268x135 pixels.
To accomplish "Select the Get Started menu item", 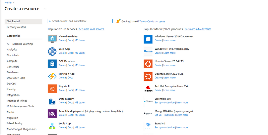I will click(24, 21).
